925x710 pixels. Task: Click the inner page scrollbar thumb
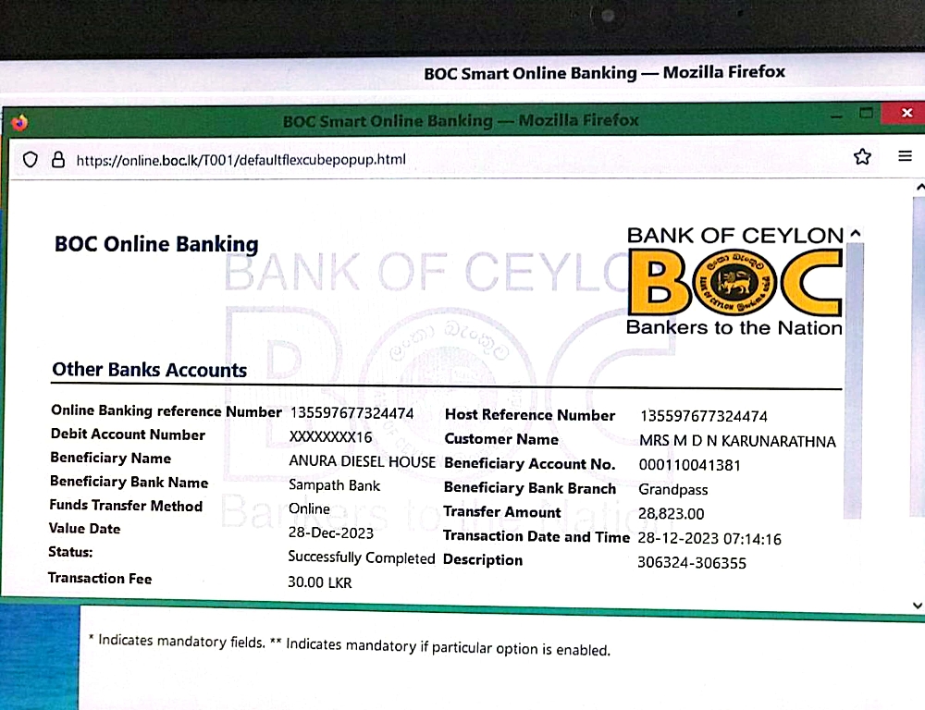coord(854,370)
